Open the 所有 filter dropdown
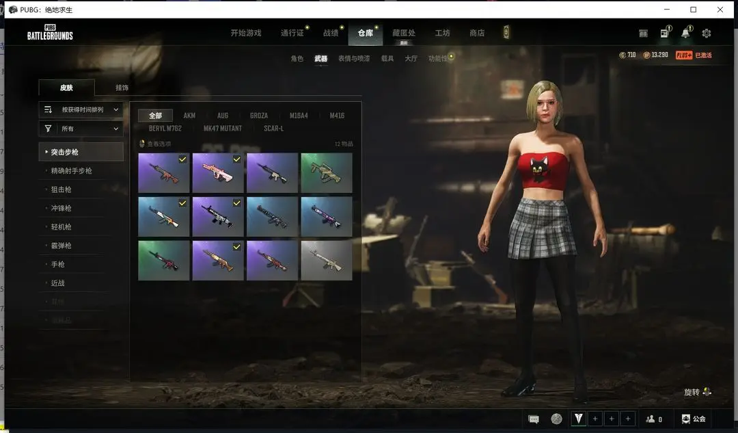738x433 pixels. tap(81, 129)
